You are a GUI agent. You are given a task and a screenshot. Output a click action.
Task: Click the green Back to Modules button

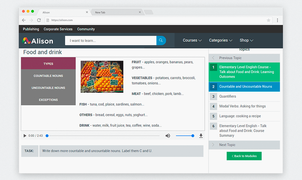(x=244, y=156)
